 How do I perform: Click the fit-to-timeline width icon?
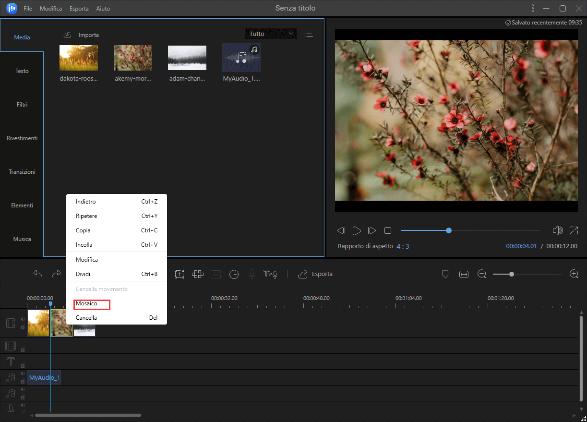click(x=464, y=274)
